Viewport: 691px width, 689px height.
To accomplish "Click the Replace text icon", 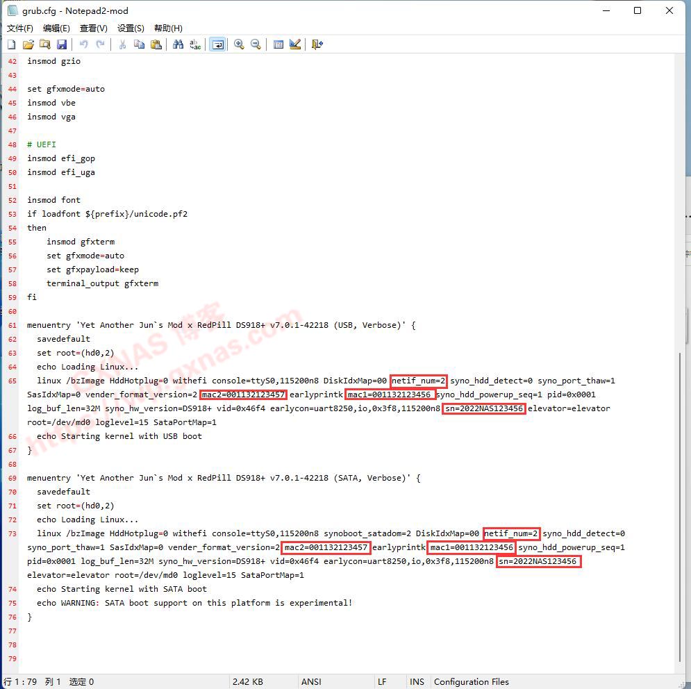I will (195, 44).
